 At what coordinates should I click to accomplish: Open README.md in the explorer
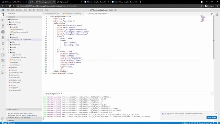point(15,77)
